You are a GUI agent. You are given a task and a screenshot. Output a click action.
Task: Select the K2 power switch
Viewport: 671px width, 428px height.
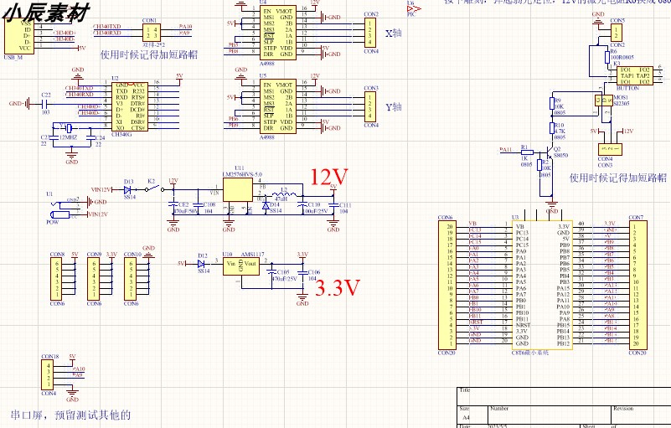(x=154, y=188)
